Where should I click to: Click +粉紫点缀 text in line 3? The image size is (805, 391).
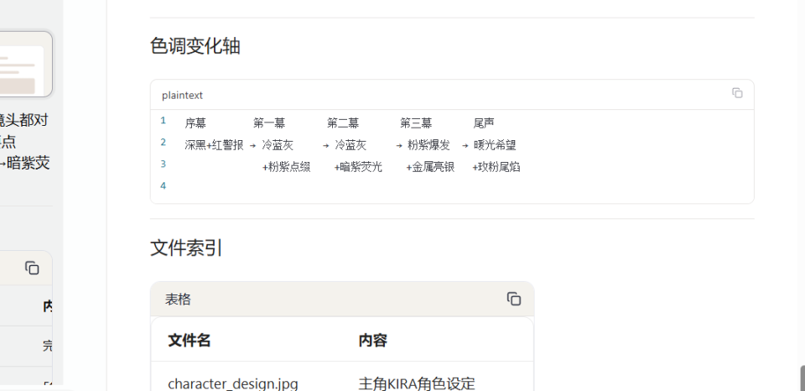287,167
